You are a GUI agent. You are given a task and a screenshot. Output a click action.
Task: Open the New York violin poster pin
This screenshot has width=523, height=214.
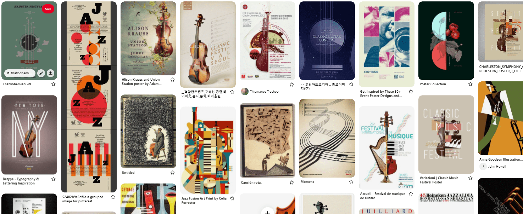[29, 135]
